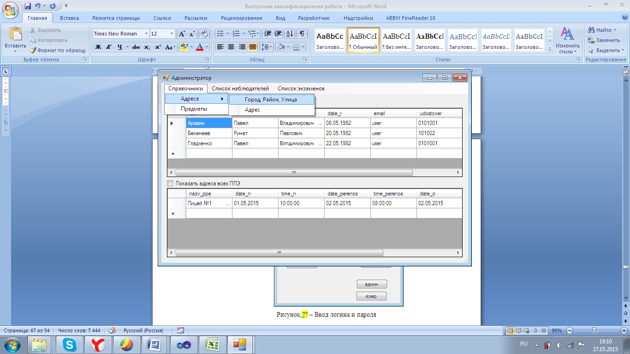Image resolution: width=630 pixels, height=354 pixels.
Task: Switch to the Вставка ribbon tab
Action: [x=69, y=18]
